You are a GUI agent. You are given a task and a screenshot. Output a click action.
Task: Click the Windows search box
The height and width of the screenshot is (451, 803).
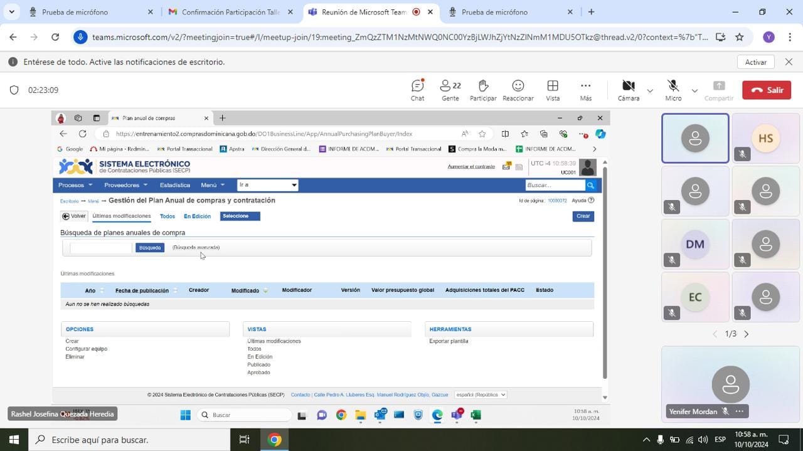click(x=132, y=440)
